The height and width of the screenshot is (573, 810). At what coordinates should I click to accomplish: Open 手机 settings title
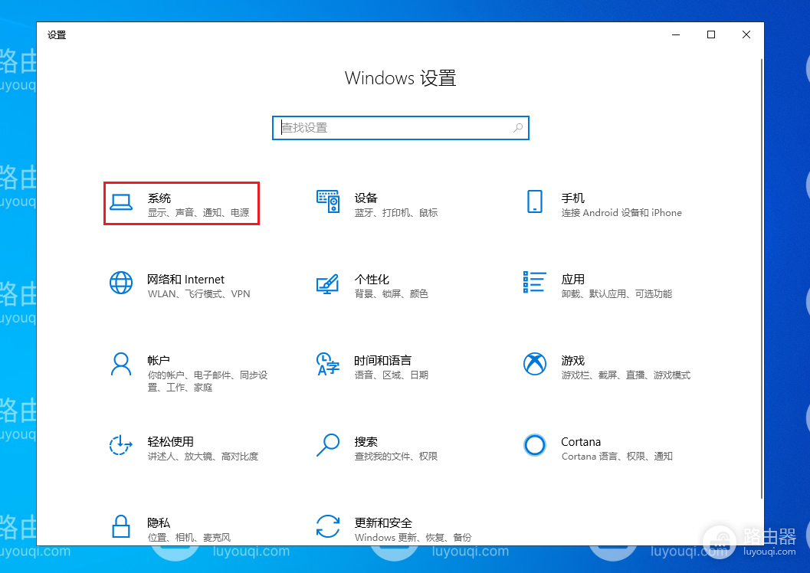click(573, 198)
